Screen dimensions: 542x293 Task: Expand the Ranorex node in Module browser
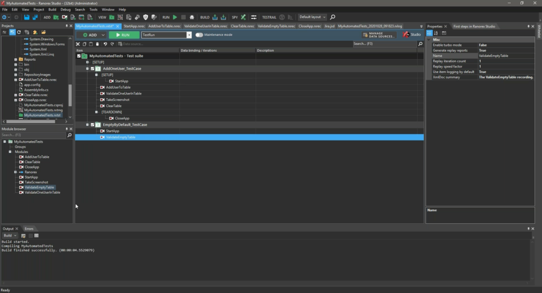tap(15, 172)
